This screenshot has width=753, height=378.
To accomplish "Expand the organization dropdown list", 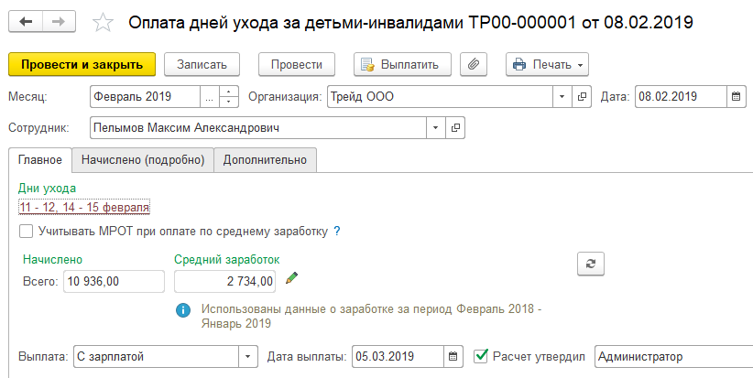I will tap(562, 96).
